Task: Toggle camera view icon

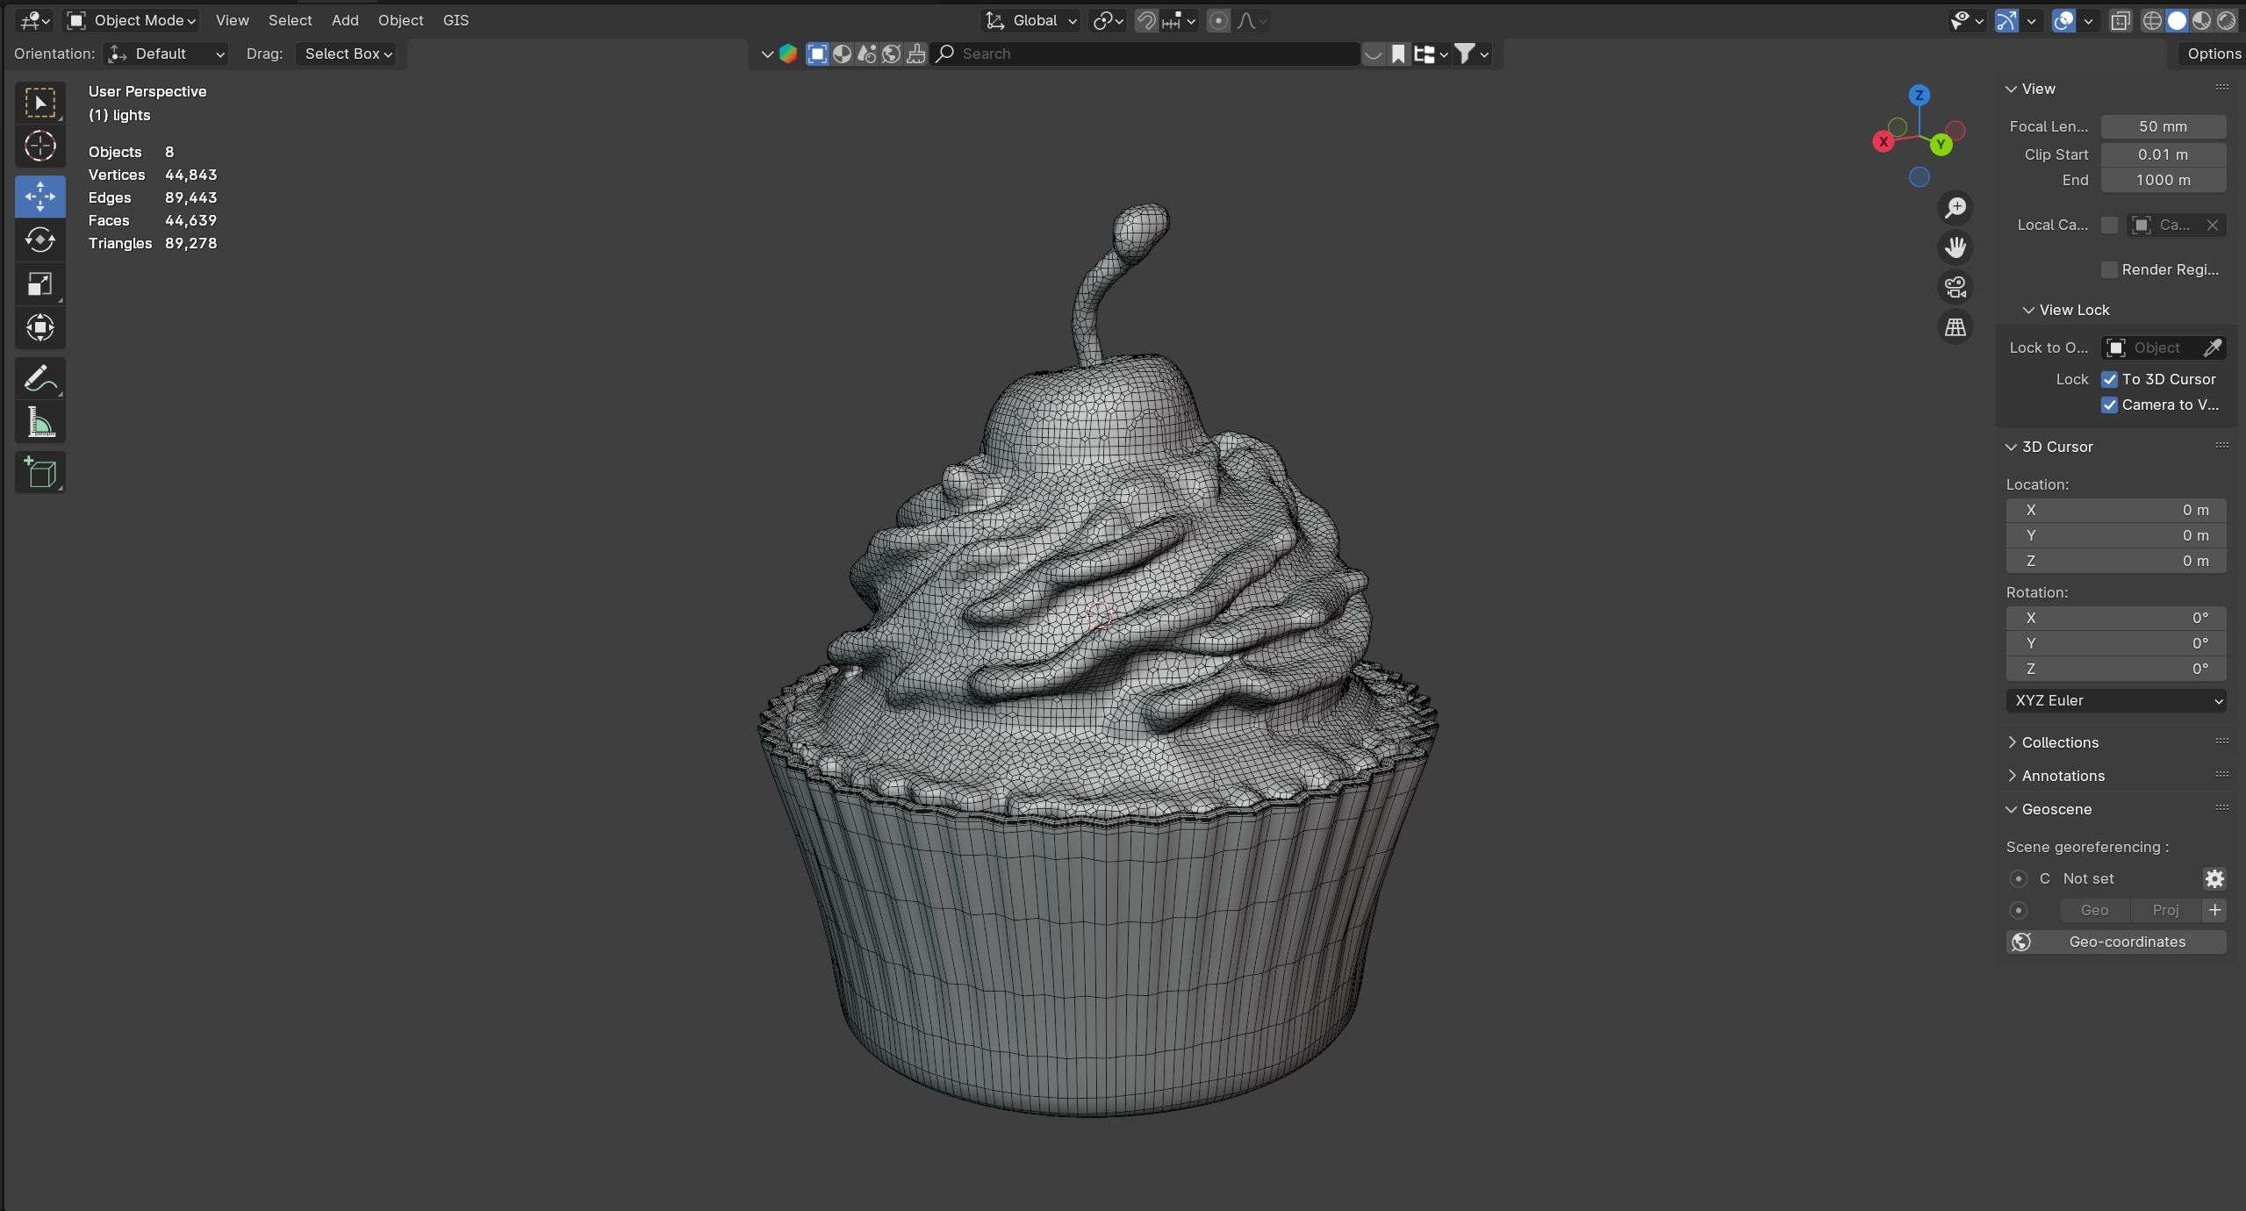Action: [1955, 287]
